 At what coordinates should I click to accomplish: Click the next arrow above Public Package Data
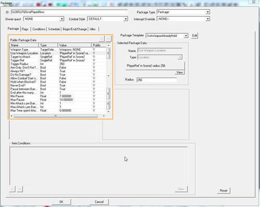[108, 38]
